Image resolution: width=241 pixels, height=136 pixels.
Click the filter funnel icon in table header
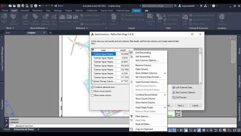click(x=93, y=50)
